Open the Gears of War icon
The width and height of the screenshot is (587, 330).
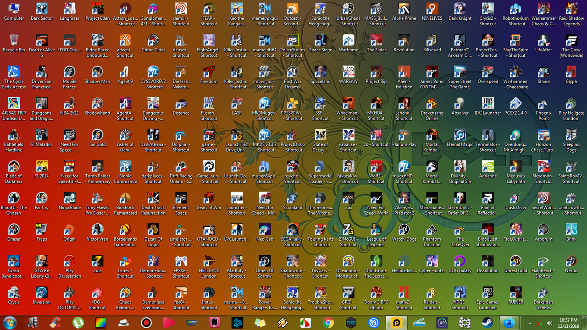[209, 201]
